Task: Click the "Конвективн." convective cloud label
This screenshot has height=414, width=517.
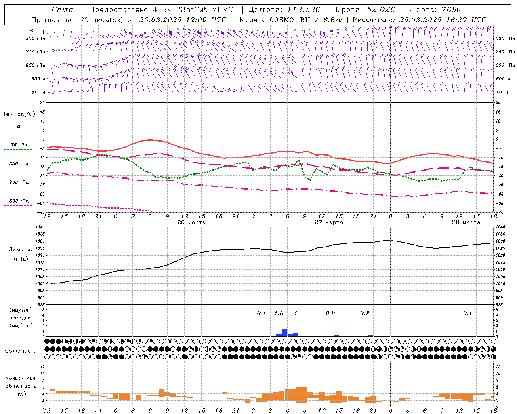Action: click(21, 378)
